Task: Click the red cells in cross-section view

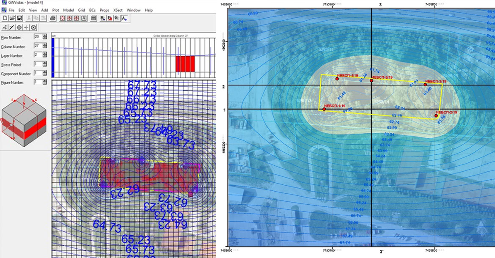Action: coord(185,64)
